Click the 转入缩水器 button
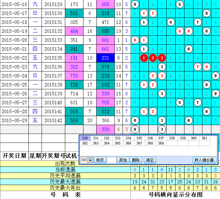This screenshot has width=220, height=199. tap(205, 160)
